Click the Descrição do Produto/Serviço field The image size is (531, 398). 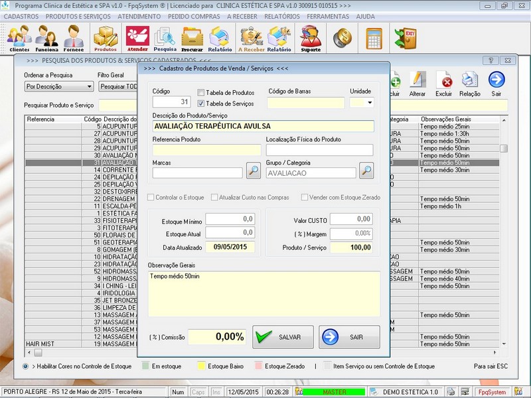[x=263, y=125]
